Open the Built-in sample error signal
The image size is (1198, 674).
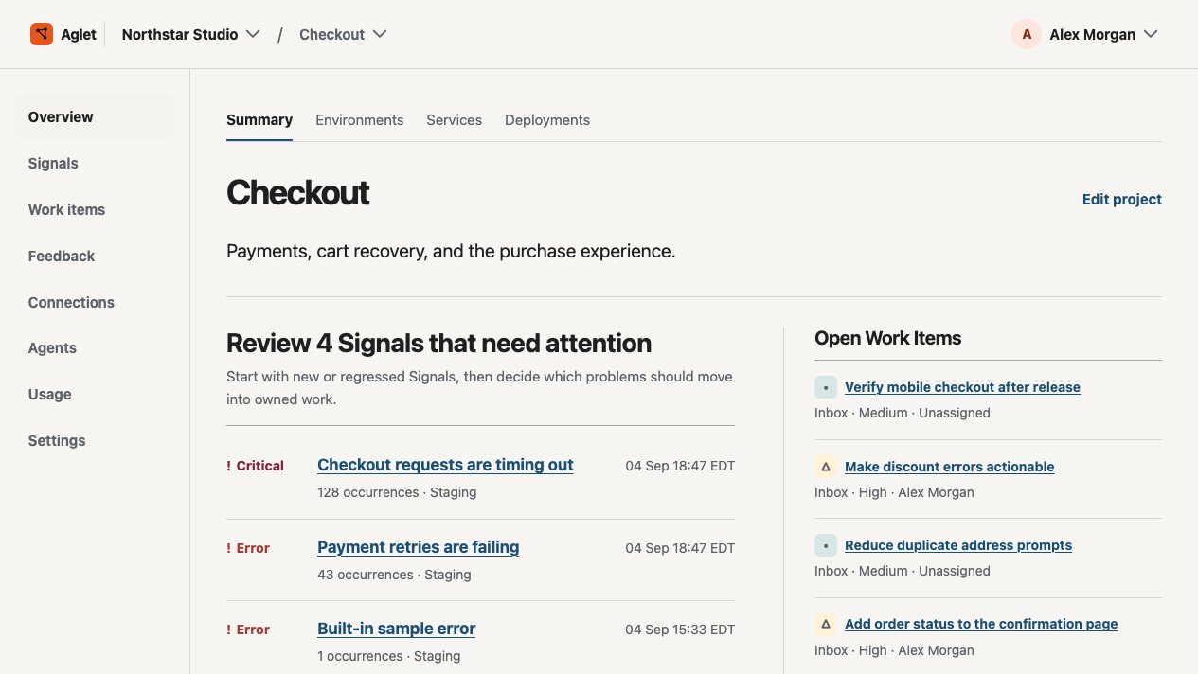click(x=397, y=629)
